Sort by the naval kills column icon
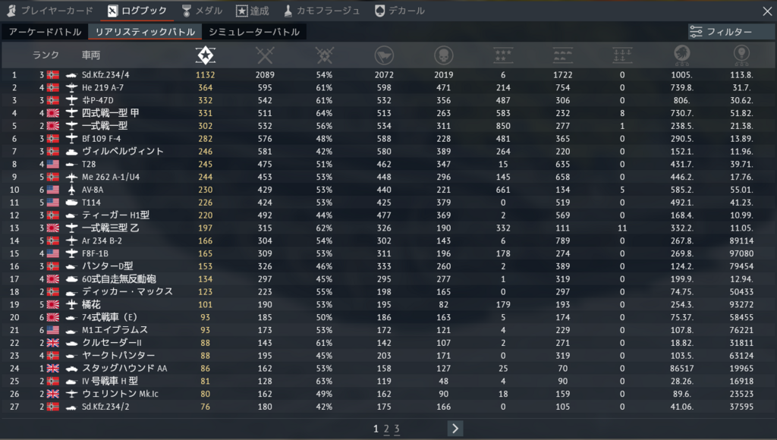 (x=622, y=55)
